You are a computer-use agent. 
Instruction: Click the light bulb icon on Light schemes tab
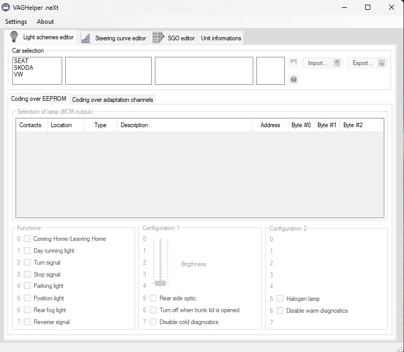(x=14, y=37)
